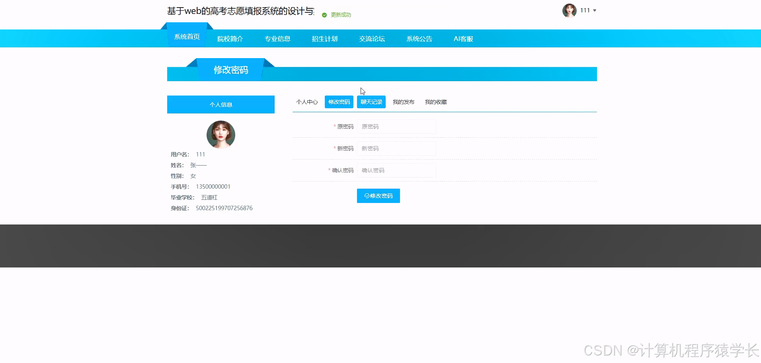The width and height of the screenshot is (761, 363).
Task: Switch to the 个人中心 tab
Action: tap(307, 102)
